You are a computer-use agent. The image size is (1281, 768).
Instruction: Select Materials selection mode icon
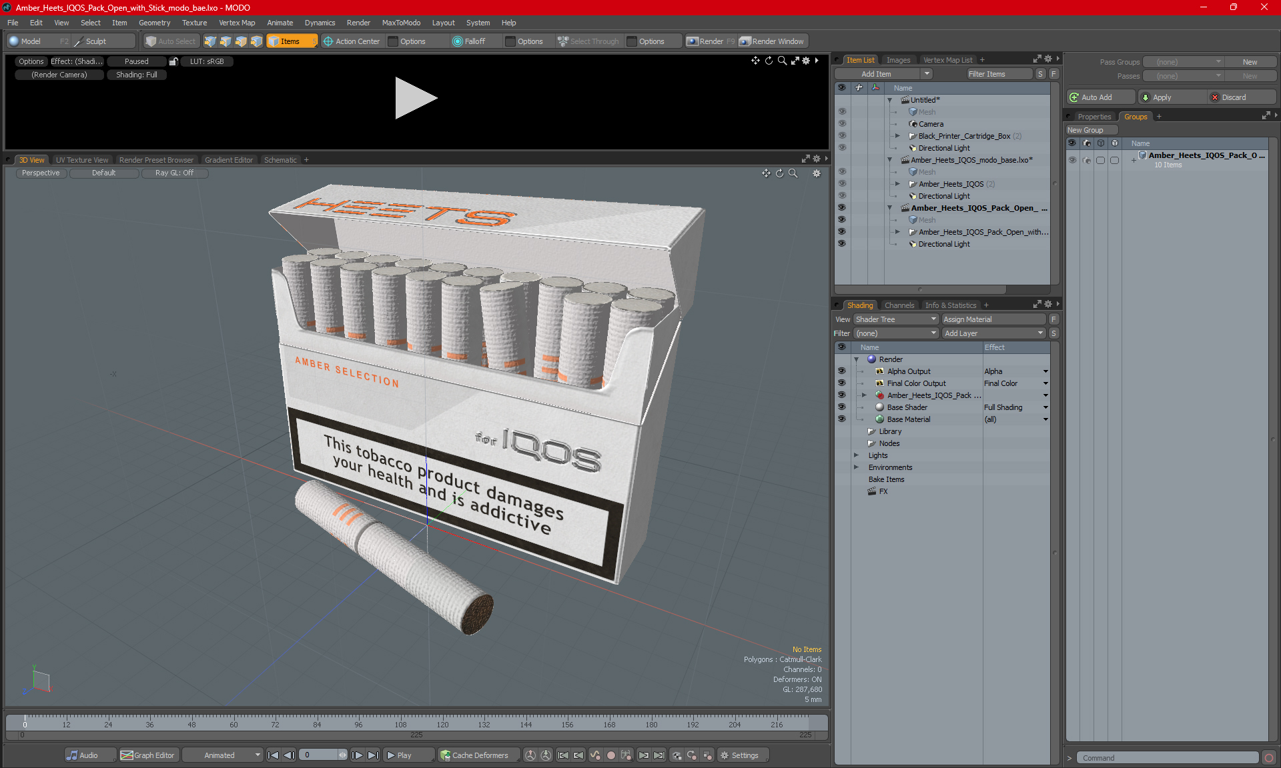point(256,41)
